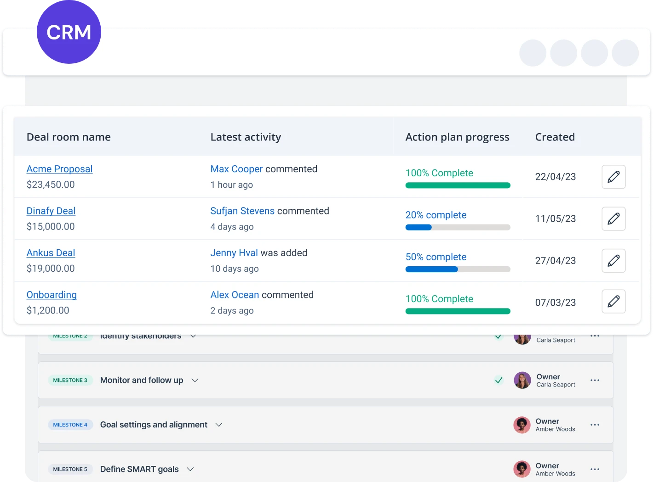Toggle the completion check on Identify stakeholders

(498, 336)
